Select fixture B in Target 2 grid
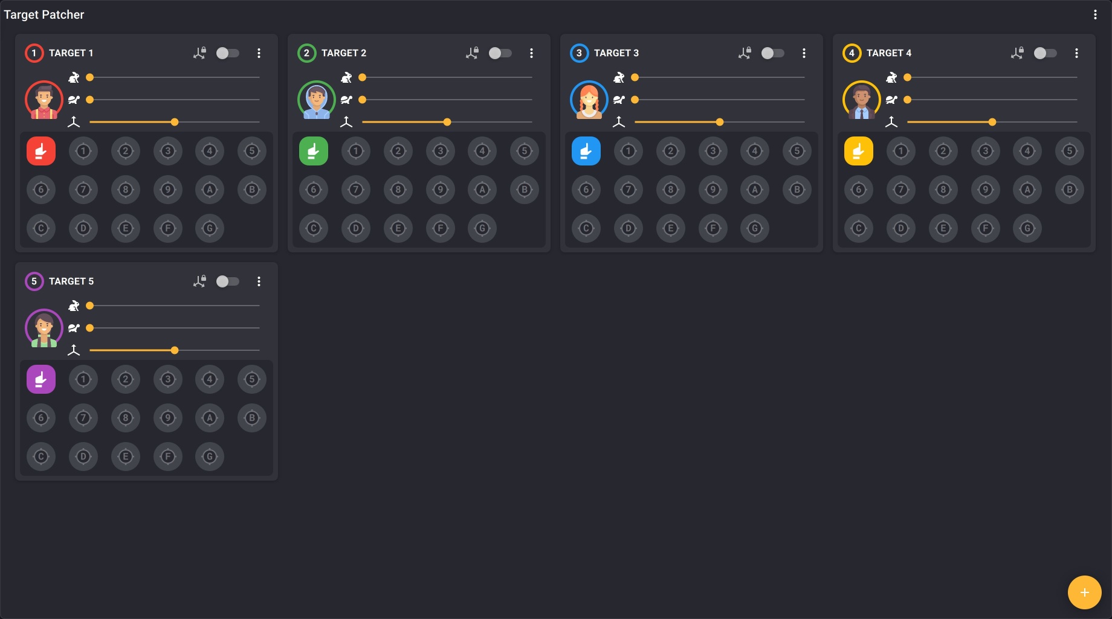This screenshot has width=1112, height=619. pyautogui.click(x=524, y=190)
